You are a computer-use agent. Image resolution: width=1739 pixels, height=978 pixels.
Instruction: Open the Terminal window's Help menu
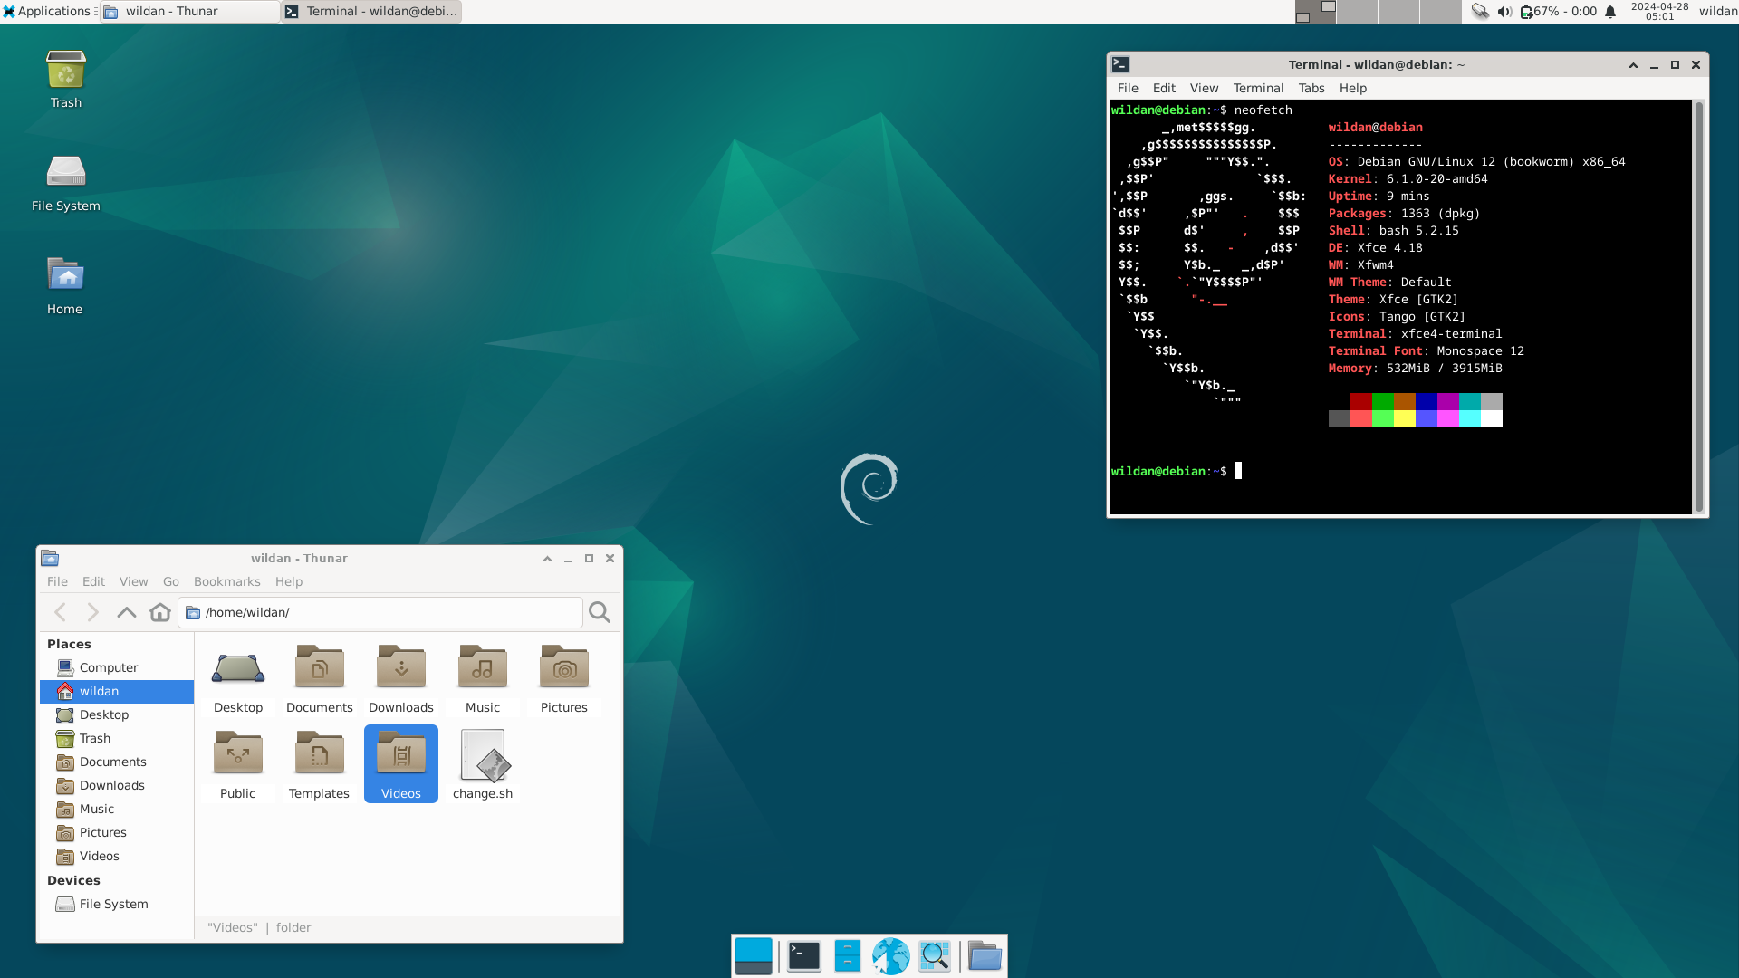click(1353, 88)
